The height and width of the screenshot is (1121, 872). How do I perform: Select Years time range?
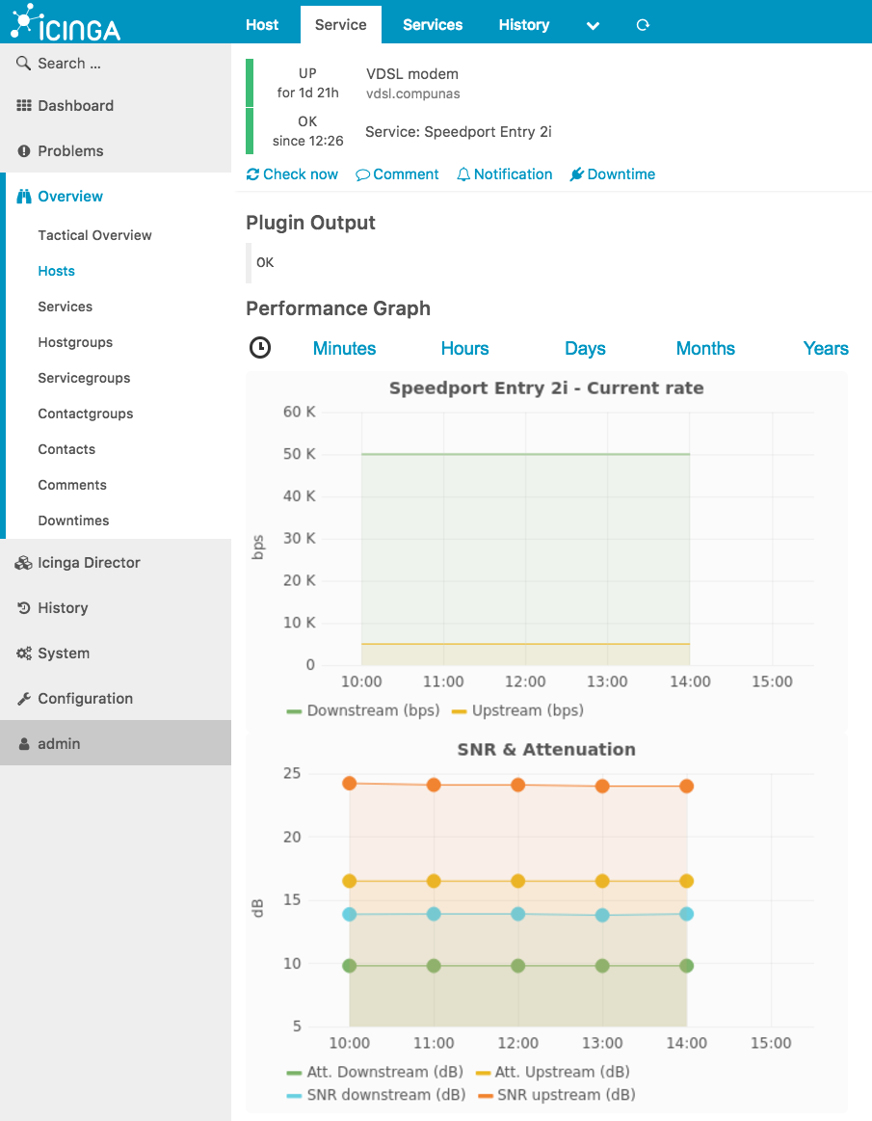(826, 348)
